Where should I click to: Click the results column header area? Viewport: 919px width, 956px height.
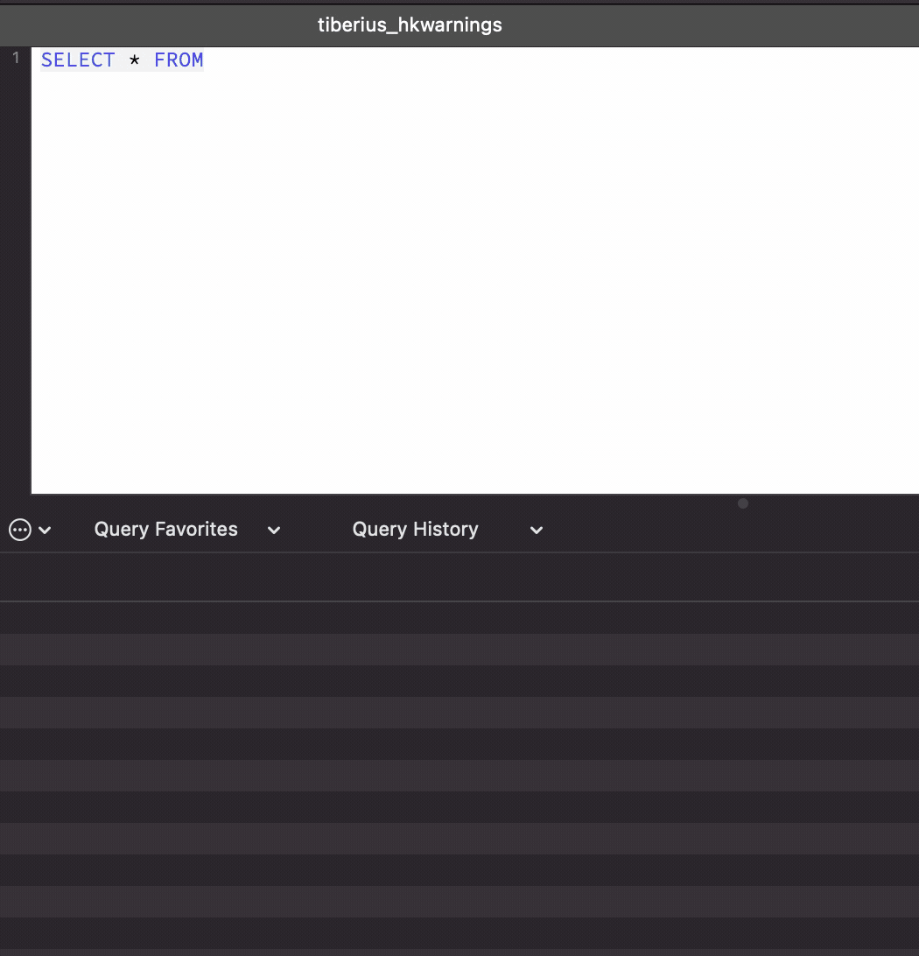click(x=459, y=576)
